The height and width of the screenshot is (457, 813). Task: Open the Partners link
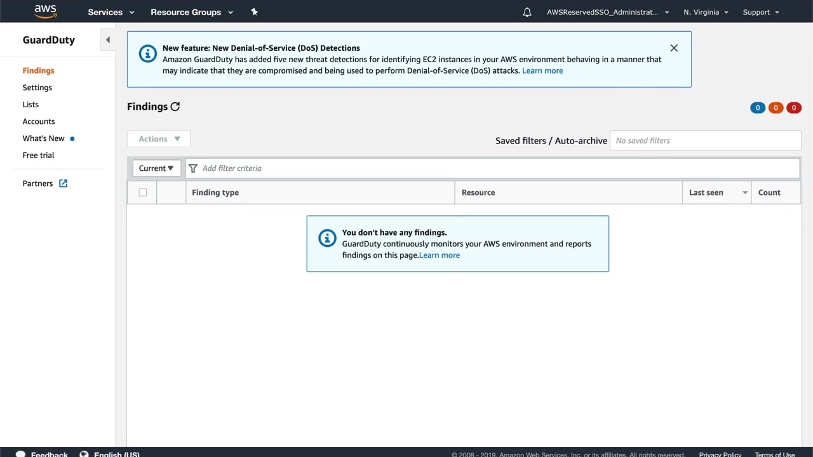point(37,183)
